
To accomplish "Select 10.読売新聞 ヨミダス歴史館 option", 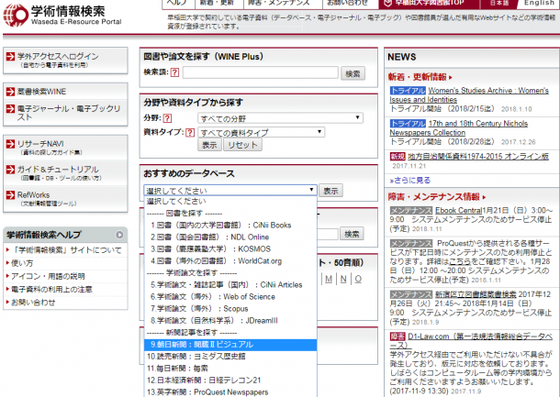I will click(230, 357).
